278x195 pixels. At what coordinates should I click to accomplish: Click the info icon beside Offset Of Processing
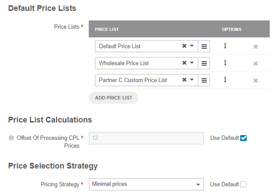click(11, 138)
